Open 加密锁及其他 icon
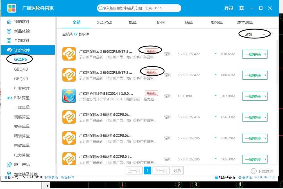 (x=9, y=174)
